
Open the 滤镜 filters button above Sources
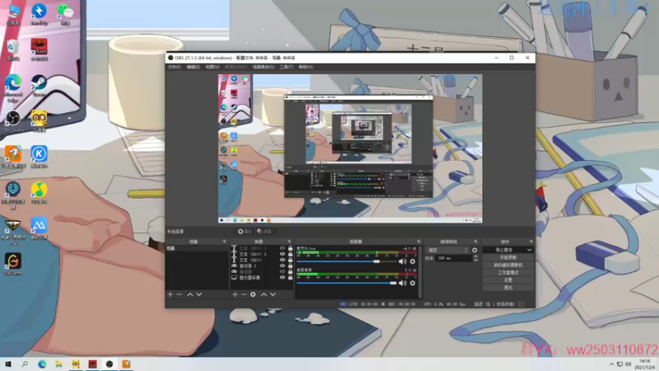(x=264, y=232)
